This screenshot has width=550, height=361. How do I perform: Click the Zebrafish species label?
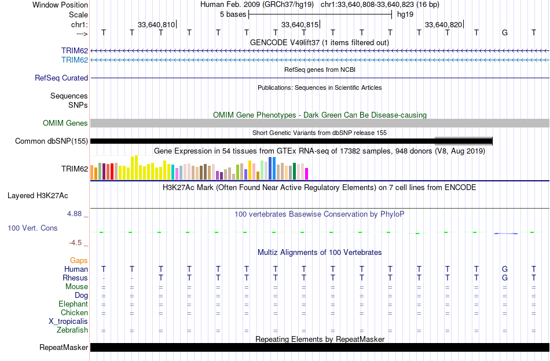point(72,330)
